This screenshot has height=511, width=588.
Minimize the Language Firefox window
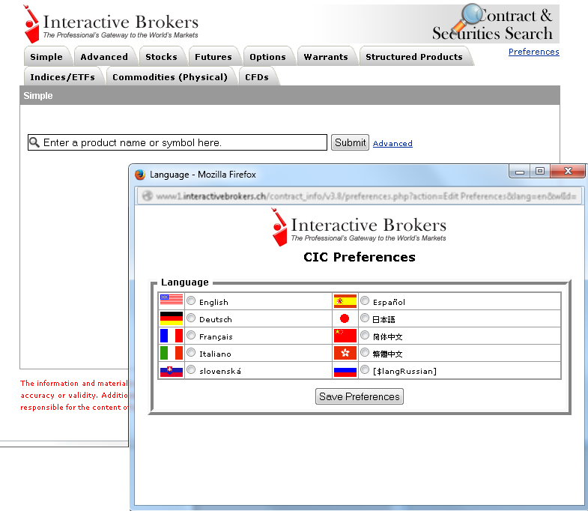pyautogui.click(x=519, y=172)
